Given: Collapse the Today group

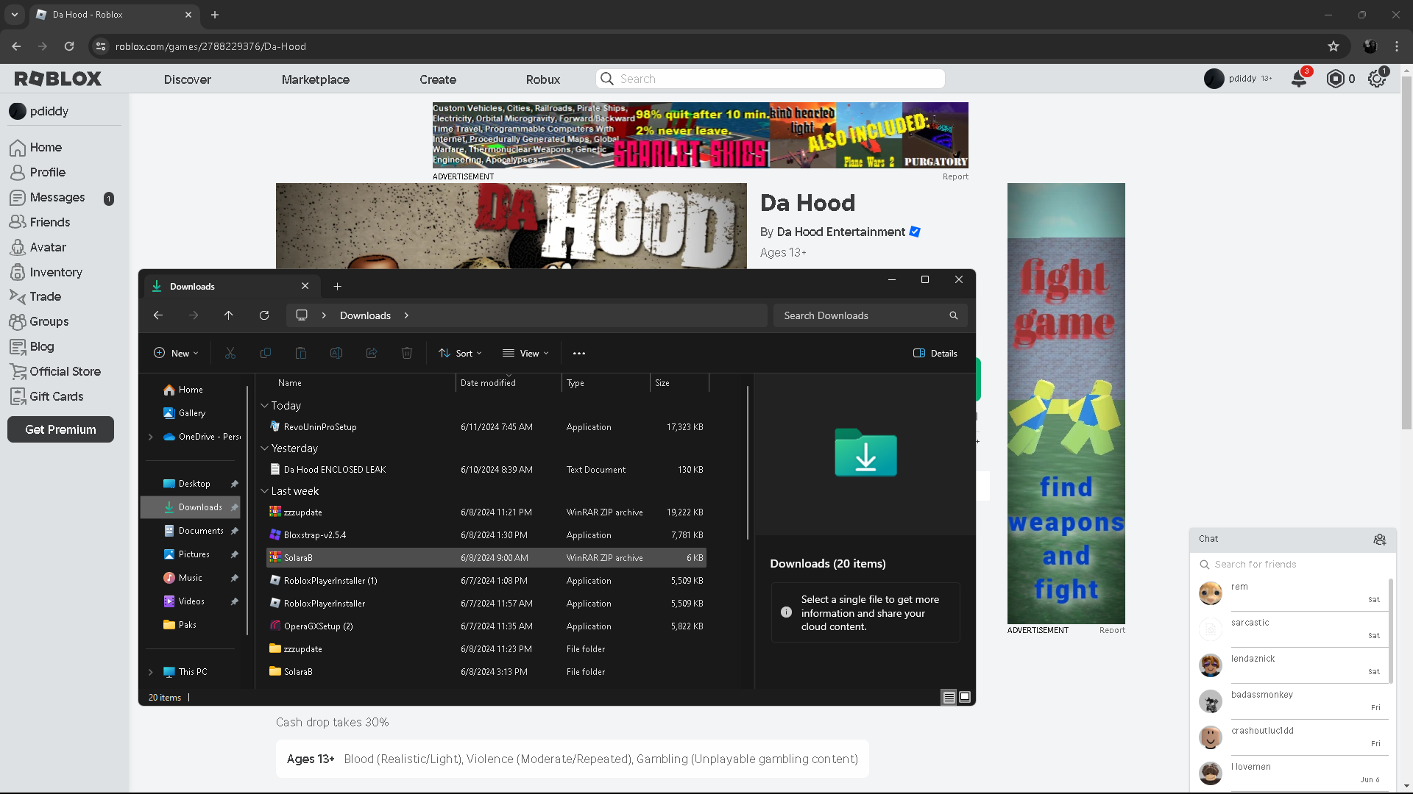Looking at the screenshot, I should (264, 406).
